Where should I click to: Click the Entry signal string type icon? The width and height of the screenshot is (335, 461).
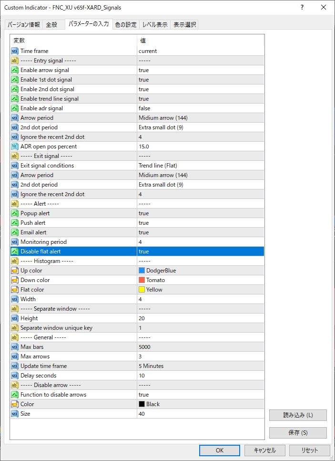coord(15,61)
